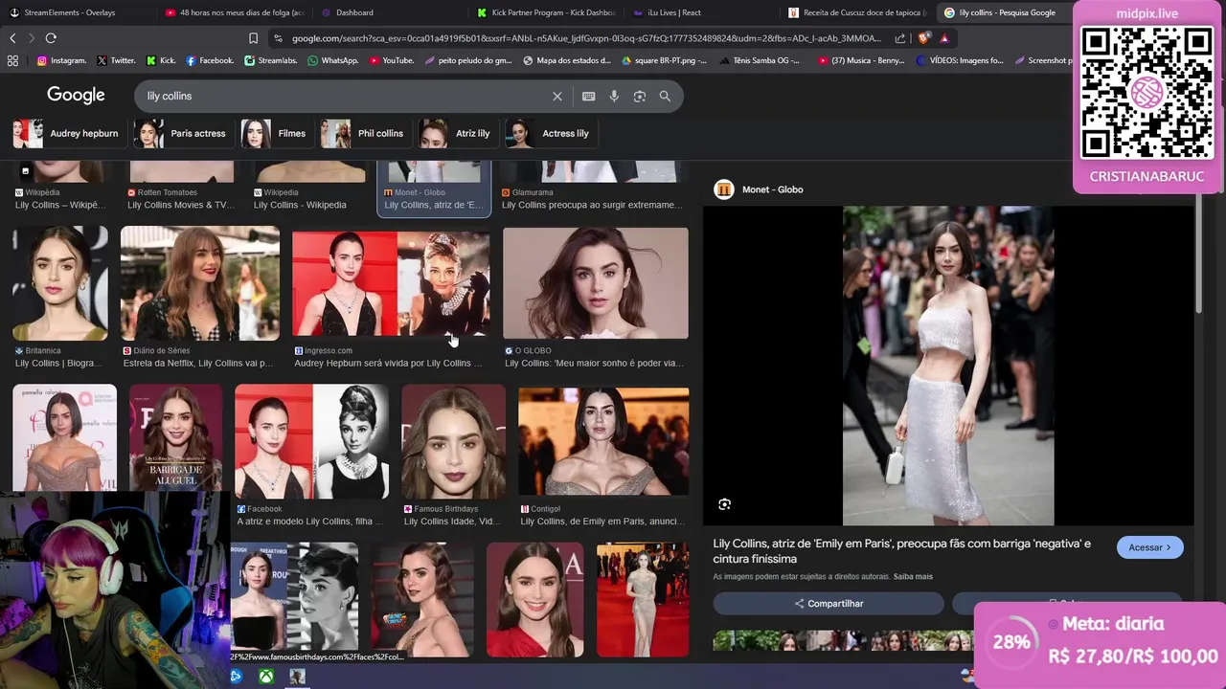This screenshot has width=1226, height=689.
Task: Open the Famous Birthdays image result
Action: 454,441
